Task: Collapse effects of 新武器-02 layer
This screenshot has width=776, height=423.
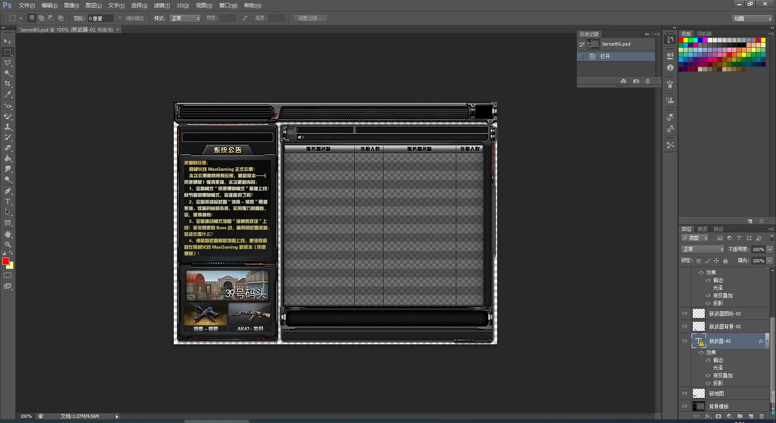Action: (x=767, y=341)
